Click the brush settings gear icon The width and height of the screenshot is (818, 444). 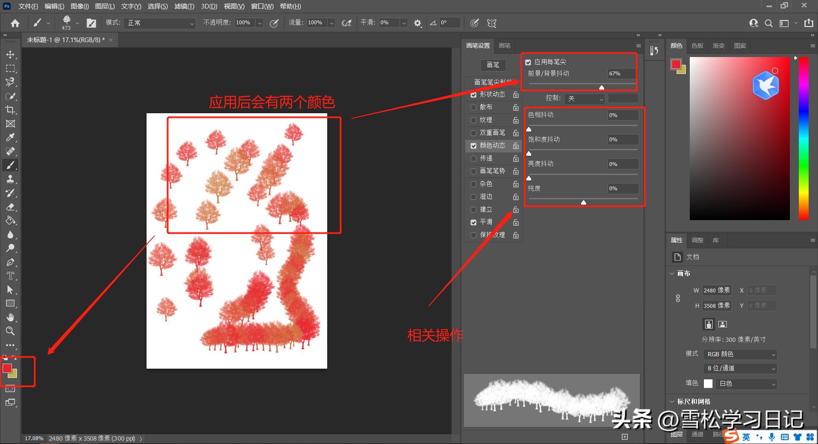click(418, 23)
